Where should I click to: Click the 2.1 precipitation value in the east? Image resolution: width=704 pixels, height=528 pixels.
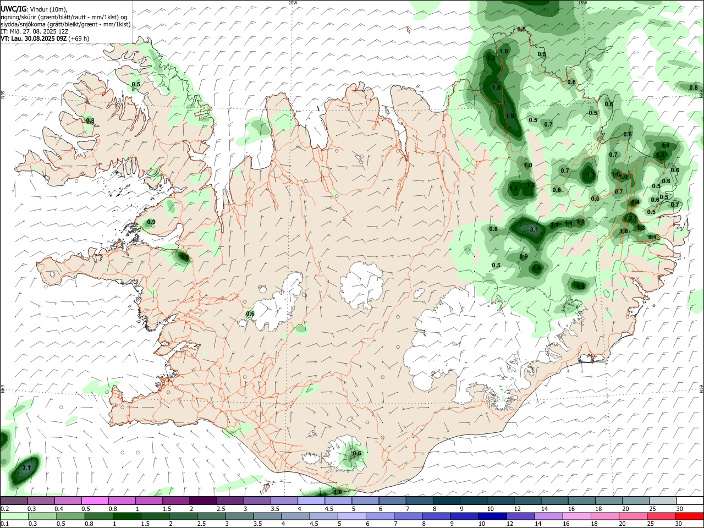click(632, 218)
